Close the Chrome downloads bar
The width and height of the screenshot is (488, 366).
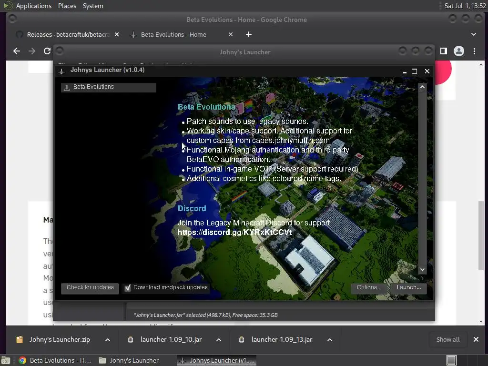(x=476, y=339)
